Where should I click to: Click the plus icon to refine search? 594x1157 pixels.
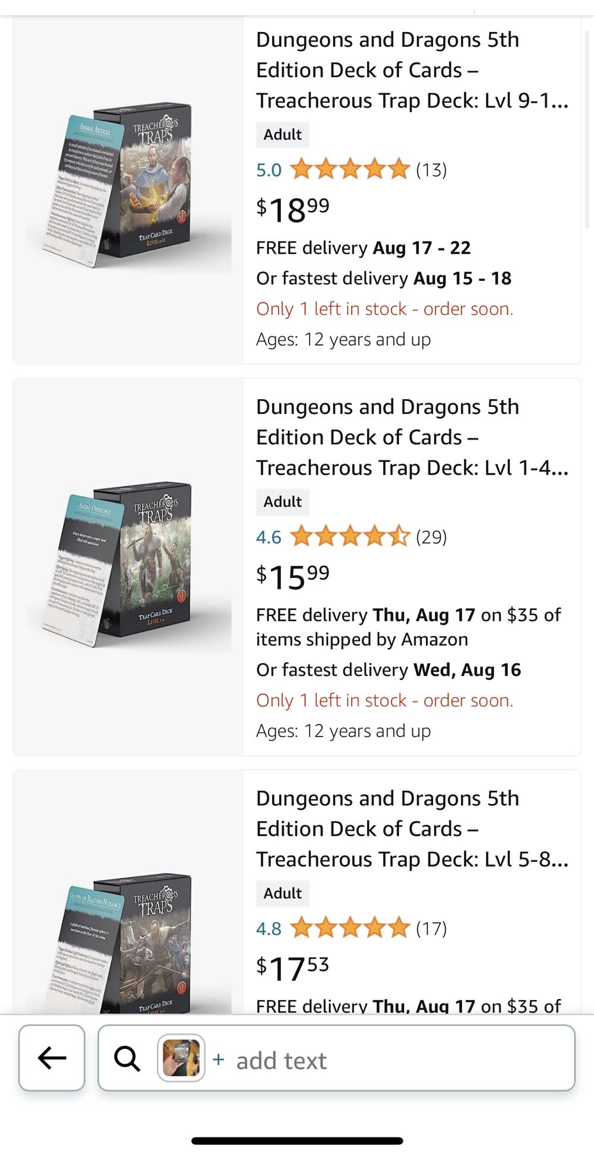point(219,1060)
